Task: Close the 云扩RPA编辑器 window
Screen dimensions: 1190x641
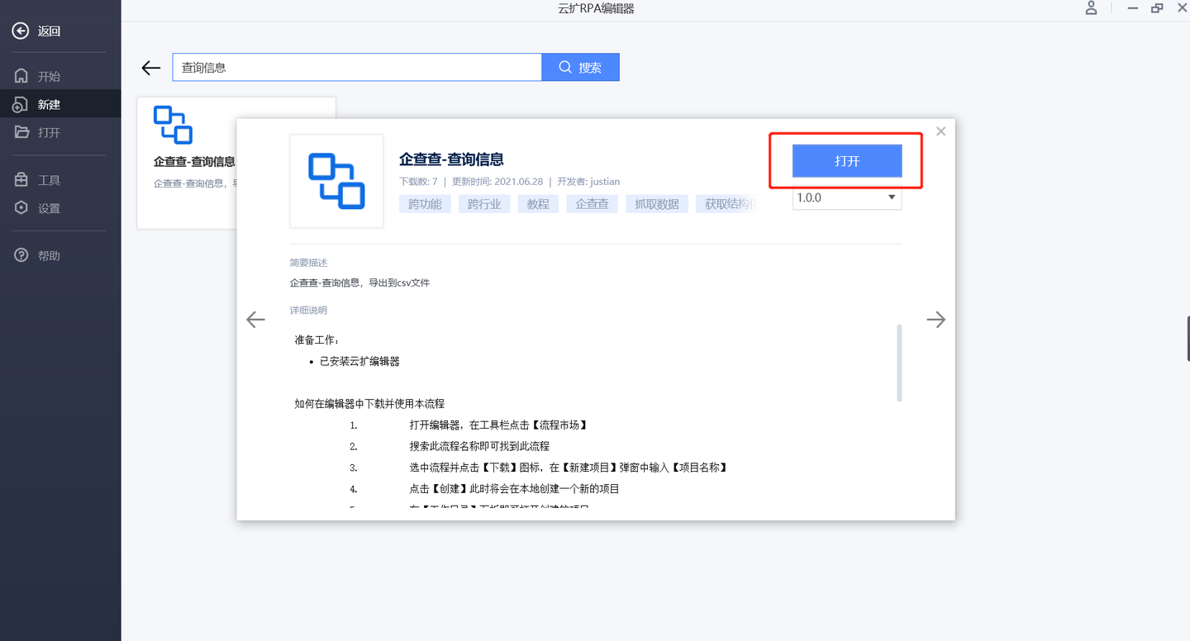Action: 1180,8
